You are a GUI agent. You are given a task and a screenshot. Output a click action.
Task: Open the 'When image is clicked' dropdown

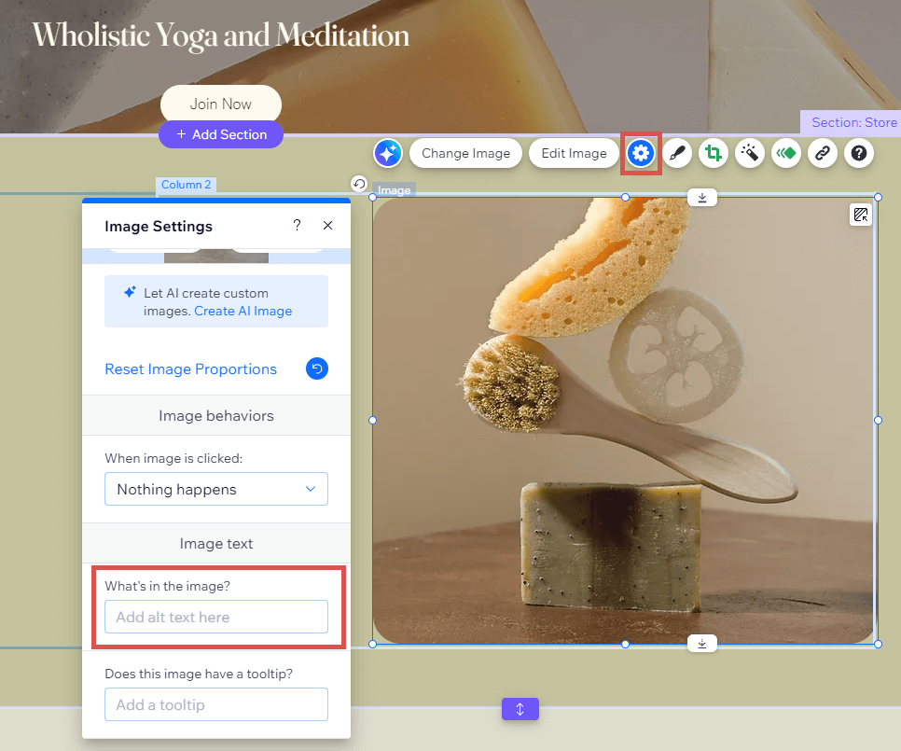(216, 489)
